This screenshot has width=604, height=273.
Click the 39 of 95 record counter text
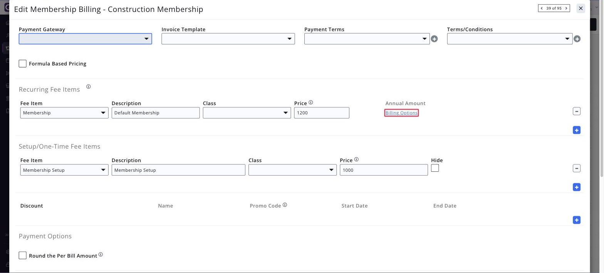554,8
